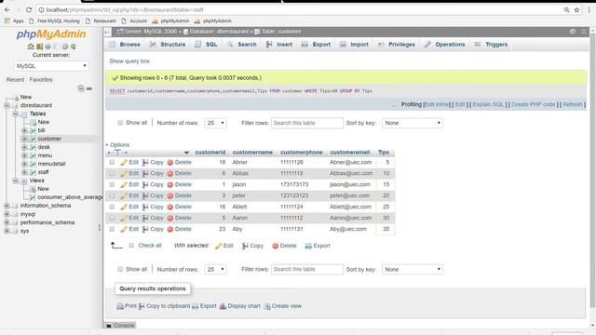Click the With selected Delete icon

pos(276,246)
